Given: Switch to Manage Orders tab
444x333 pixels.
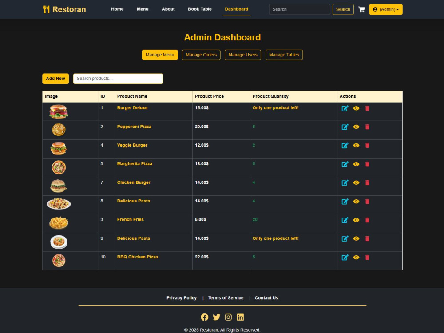Looking at the screenshot, I should pos(201,55).
